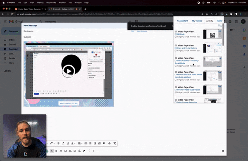This screenshot has height=161, width=248.
Task: Go back in Chrome
Action: click(x=3, y=14)
